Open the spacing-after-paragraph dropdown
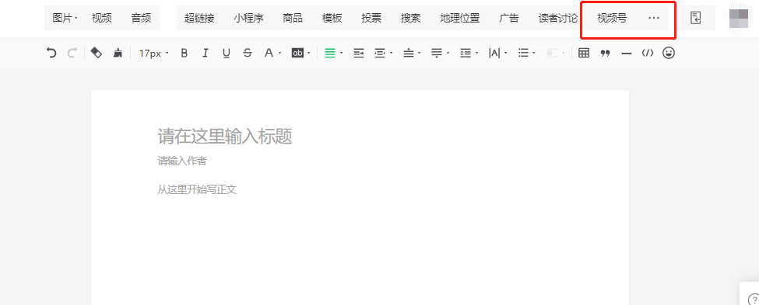This screenshot has width=759, height=305. click(x=441, y=53)
